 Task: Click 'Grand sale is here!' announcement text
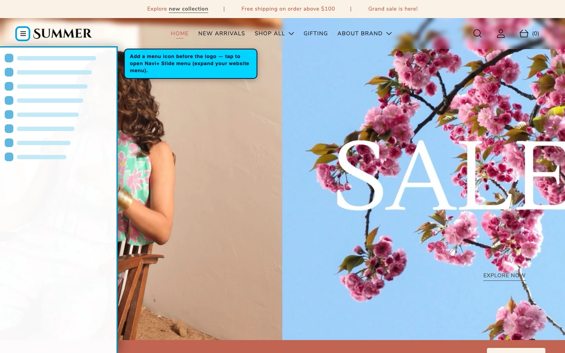click(393, 9)
